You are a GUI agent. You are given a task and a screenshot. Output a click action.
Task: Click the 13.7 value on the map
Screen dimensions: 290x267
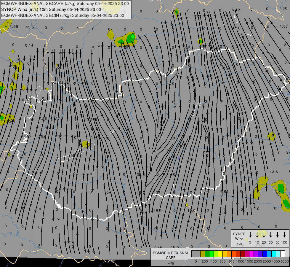[141, 193]
